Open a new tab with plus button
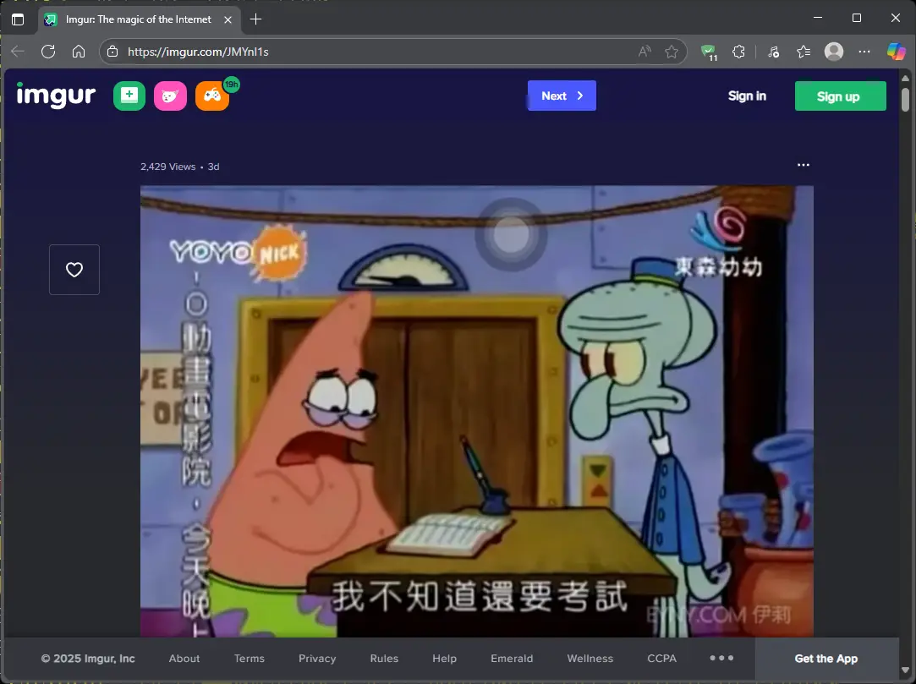Viewport: 916px width, 684px height. [x=255, y=19]
